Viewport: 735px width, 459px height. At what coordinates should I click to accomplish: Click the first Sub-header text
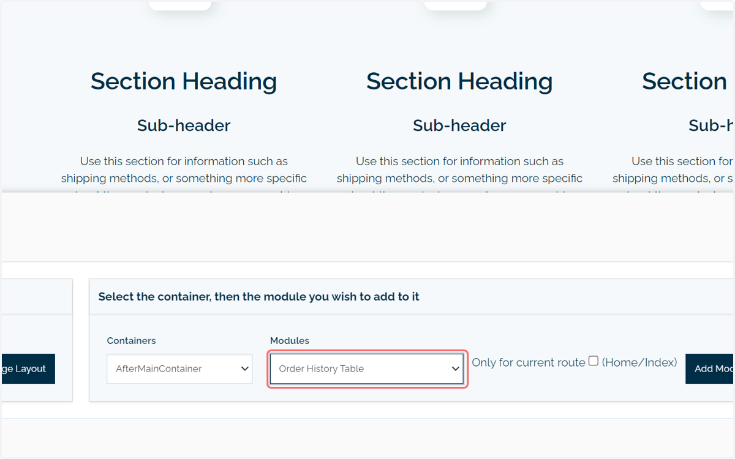point(184,125)
